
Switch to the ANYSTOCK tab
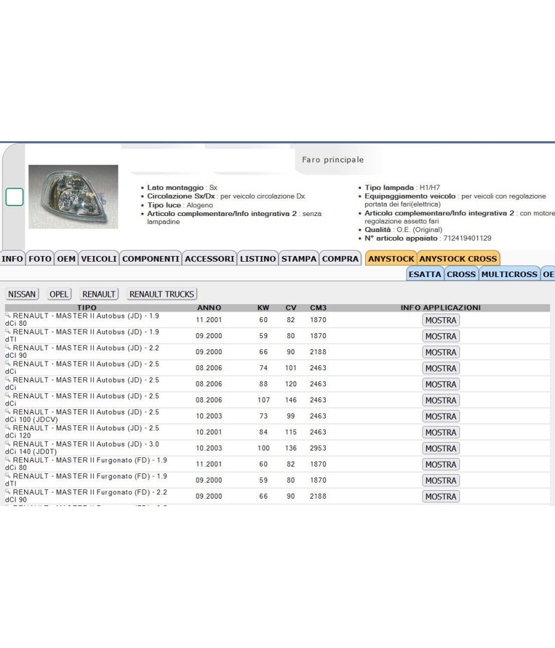[391, 259]
